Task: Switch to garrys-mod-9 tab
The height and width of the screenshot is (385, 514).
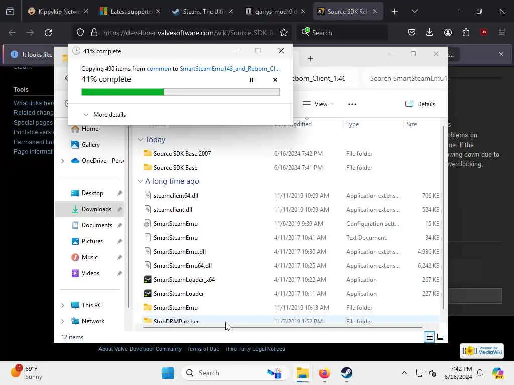Action: click(x=275, y=11)
